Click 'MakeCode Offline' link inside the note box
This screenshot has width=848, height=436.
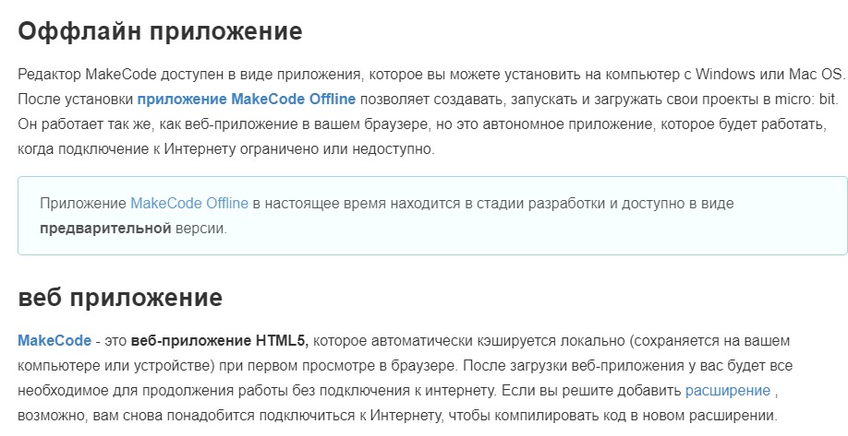point(189,204)
